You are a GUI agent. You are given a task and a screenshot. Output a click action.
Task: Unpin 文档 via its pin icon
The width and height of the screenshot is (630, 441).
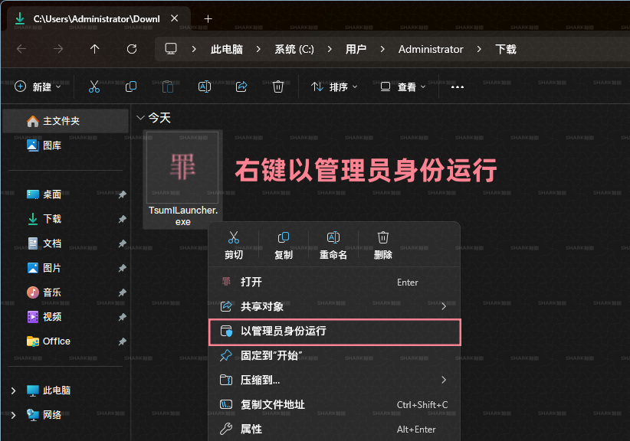click(122, 243)
